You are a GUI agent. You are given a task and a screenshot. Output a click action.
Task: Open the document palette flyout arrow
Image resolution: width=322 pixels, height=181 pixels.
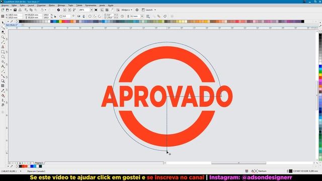pos(8,166)
